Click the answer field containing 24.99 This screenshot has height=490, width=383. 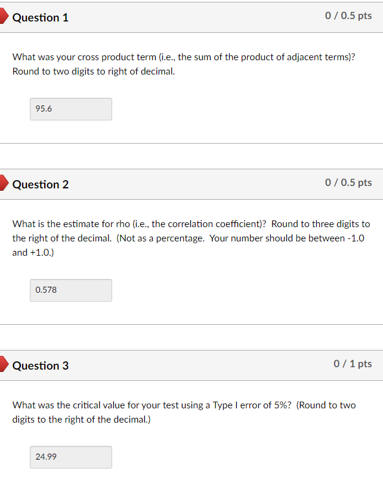tap(70, 457)
